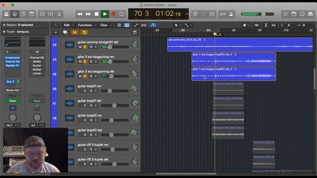Toggle the Replace mode button

pyautogui.click(x=195, y=14)
